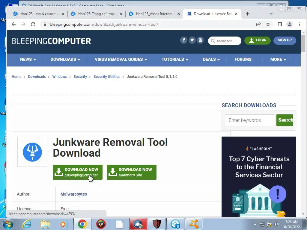
Task: Toggle Chrome side panel icon
Action: point(280,24)
